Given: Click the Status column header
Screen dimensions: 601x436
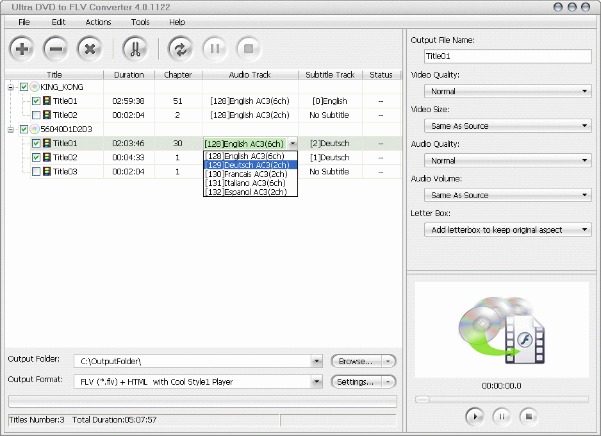Looking at the screenshot, I should coord(381,75).
